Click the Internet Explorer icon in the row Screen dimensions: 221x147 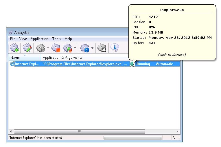click(12, 64)
